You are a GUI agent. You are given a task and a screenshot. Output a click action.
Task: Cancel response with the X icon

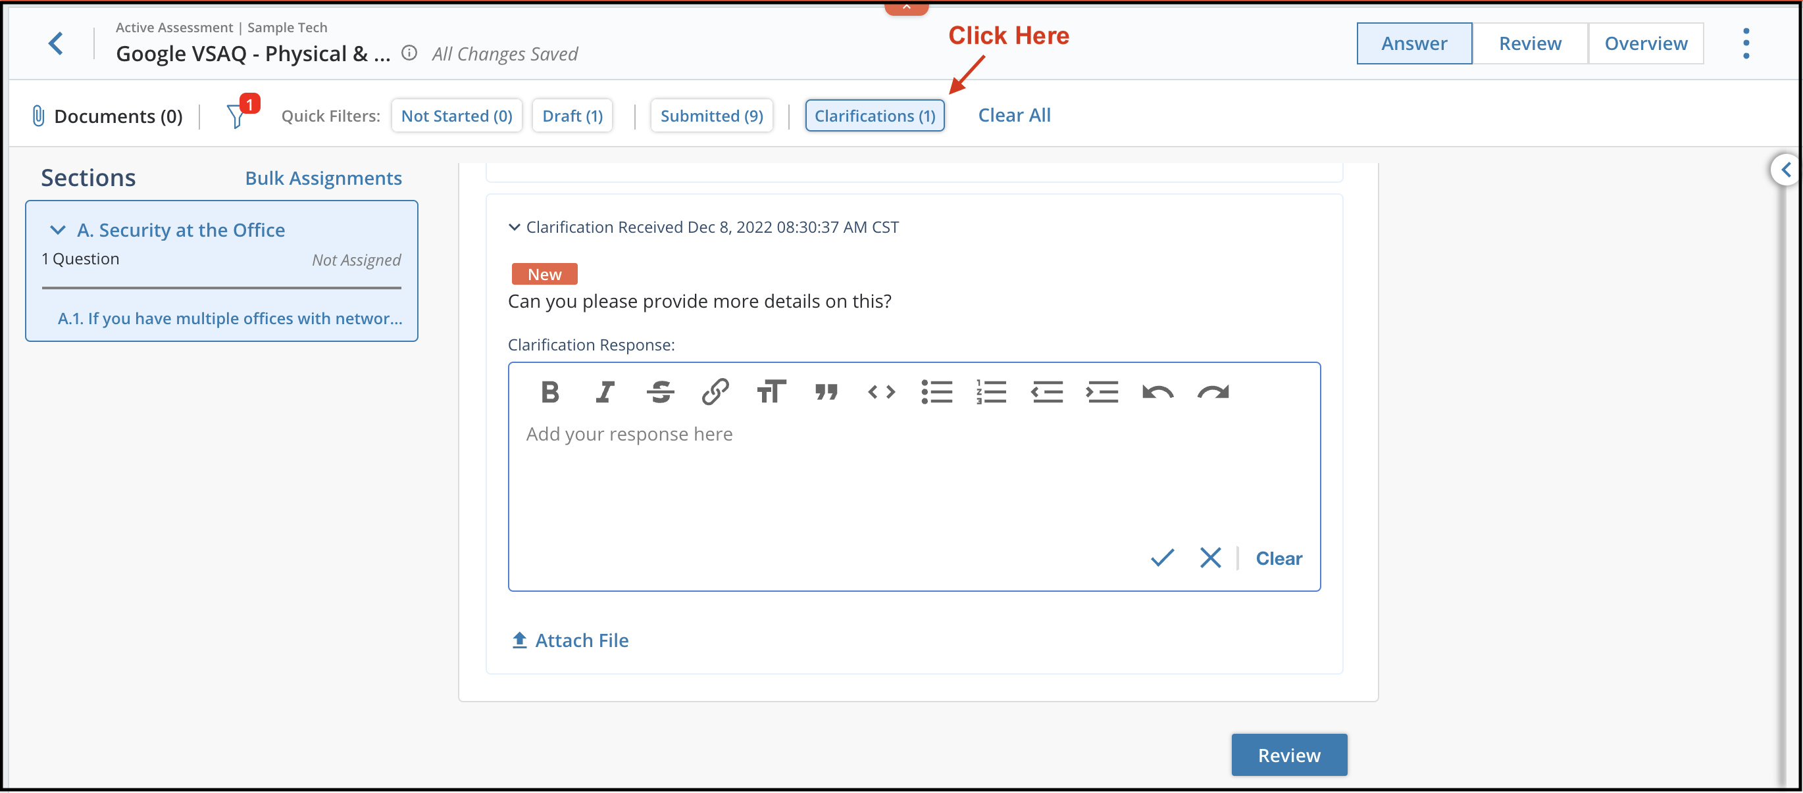(1210, 558)
